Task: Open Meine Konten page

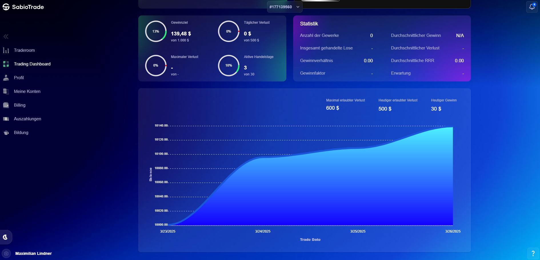Action: coord(27,91)
